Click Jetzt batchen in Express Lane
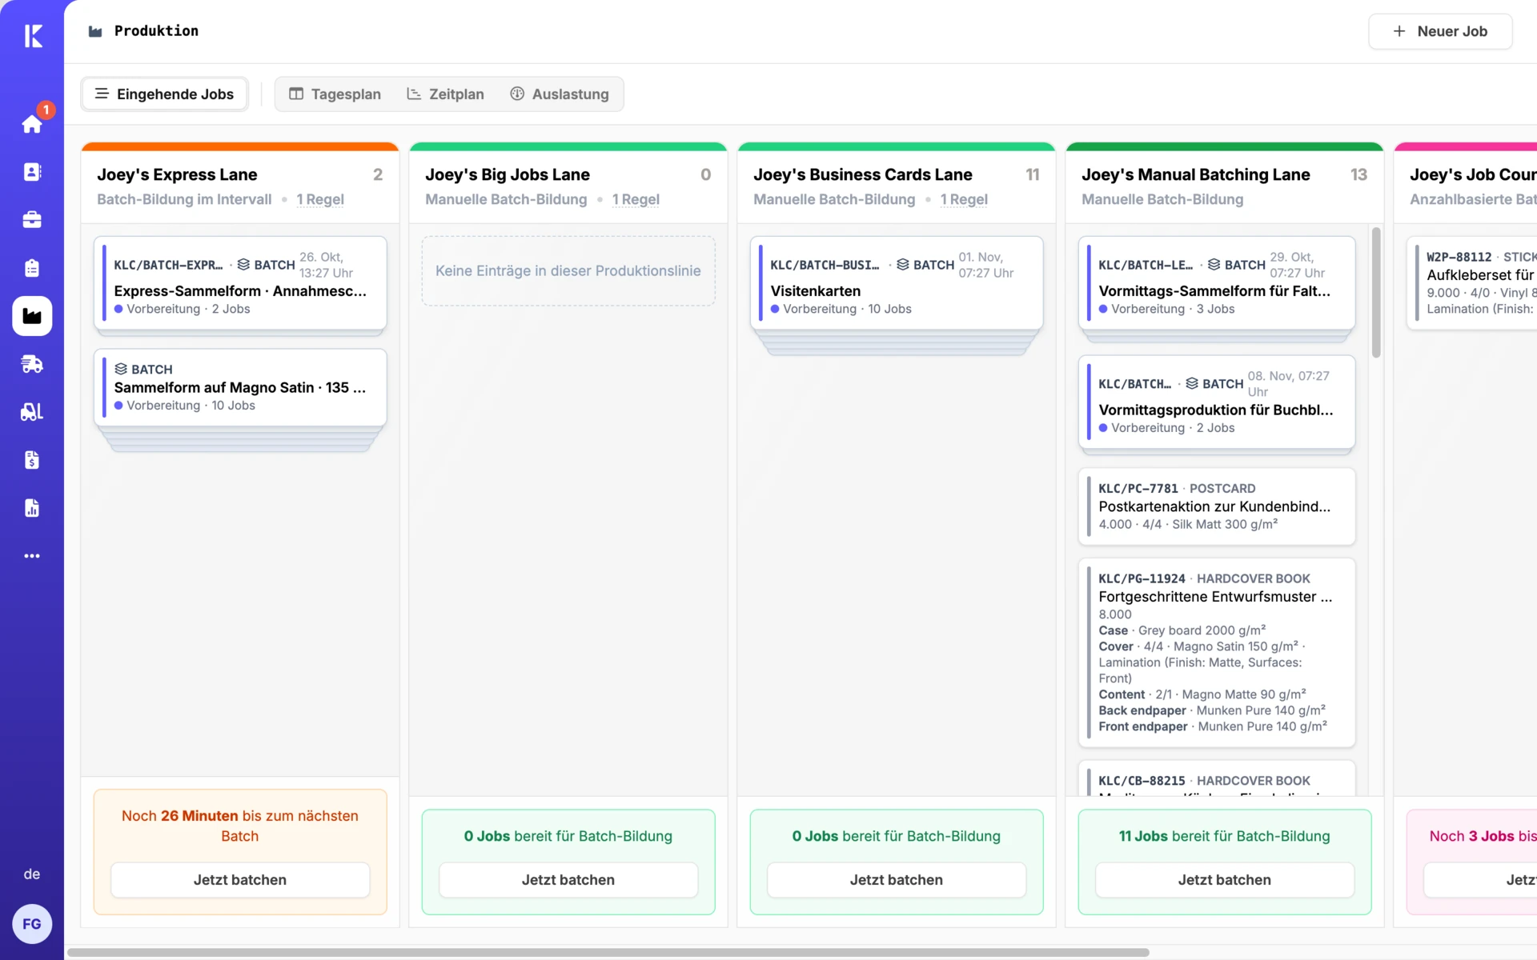 240,880
